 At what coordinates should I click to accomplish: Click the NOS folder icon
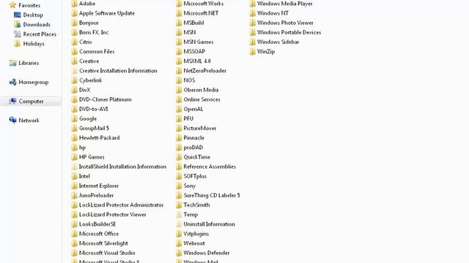[179, 80]
